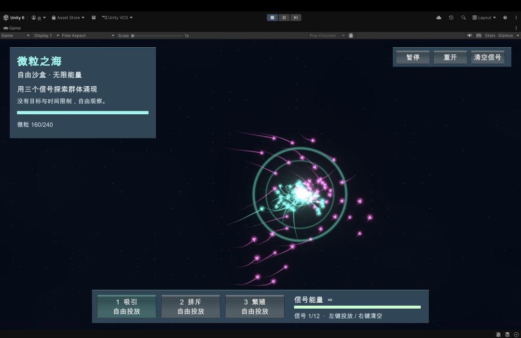Click the debug mode bug status icon

[x=498, y=334]
